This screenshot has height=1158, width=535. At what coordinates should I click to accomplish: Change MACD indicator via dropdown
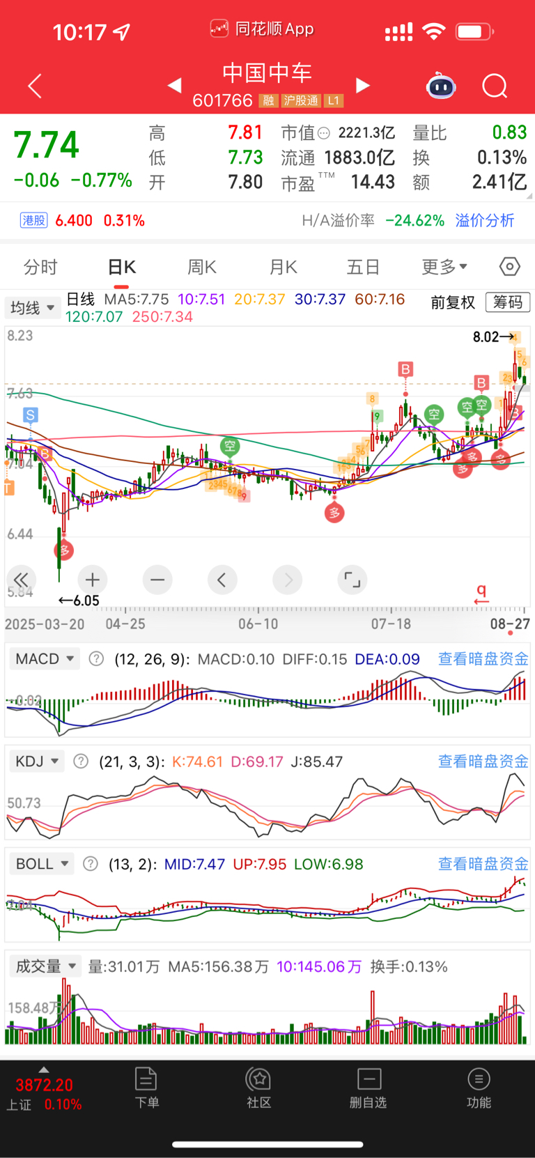click(45, 658)
